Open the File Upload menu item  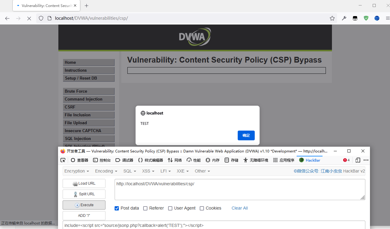(x=89, y=123)
